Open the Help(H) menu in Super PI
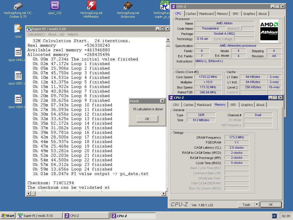 click(x=73, y=34)
